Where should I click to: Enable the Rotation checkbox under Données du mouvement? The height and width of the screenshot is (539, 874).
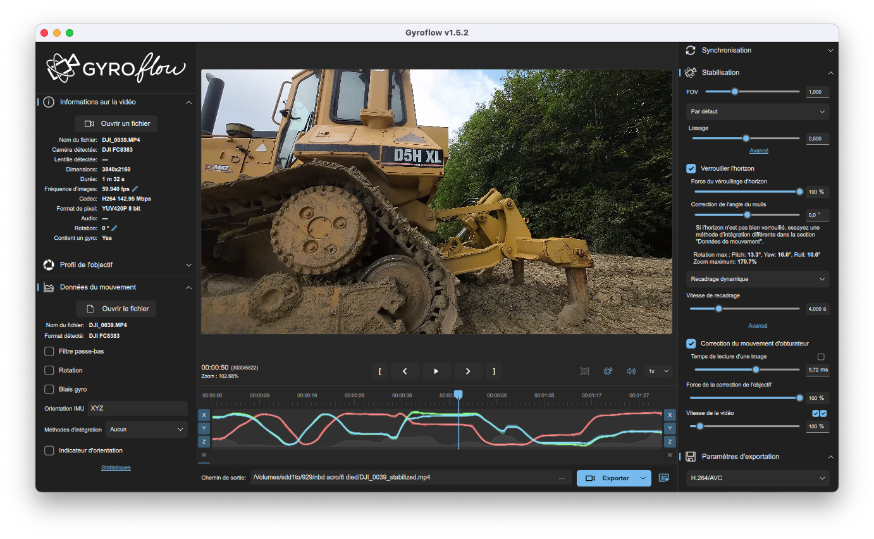49,370
